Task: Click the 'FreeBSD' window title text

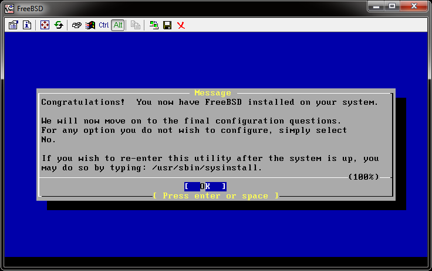Action: pos(30,9)
